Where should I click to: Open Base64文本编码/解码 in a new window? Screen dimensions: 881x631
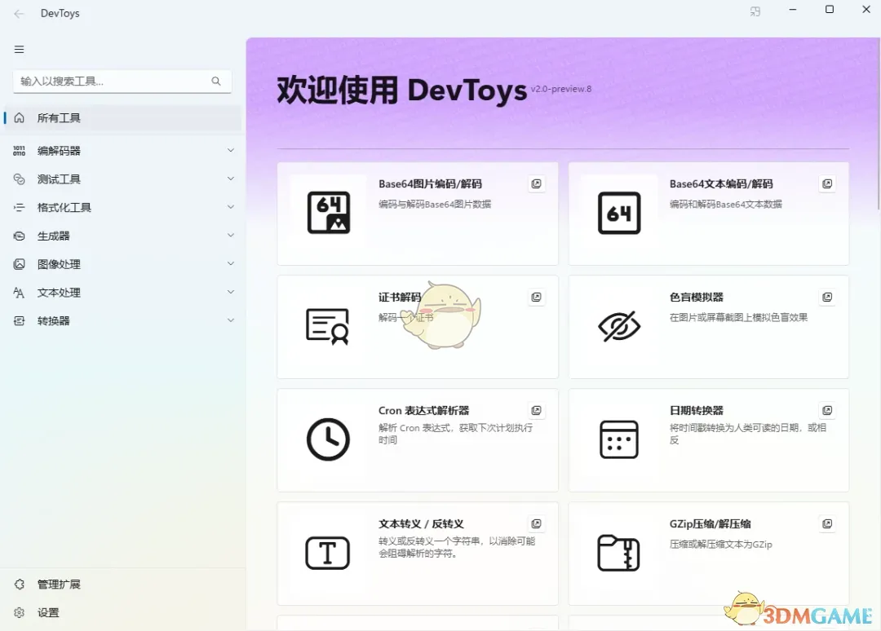point(827,183)
